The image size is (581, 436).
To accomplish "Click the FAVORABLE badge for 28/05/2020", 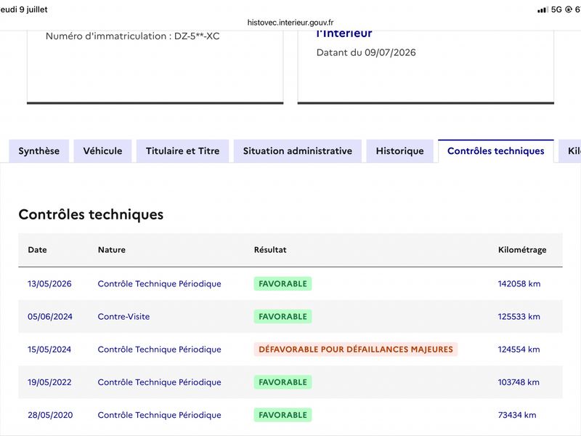I will [x=283, y=415].
